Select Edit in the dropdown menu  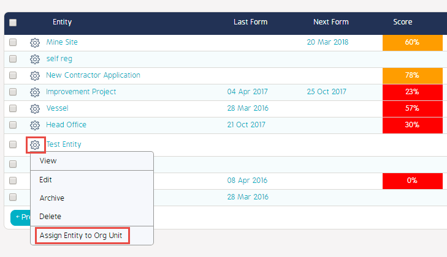(x=46, y=180)
